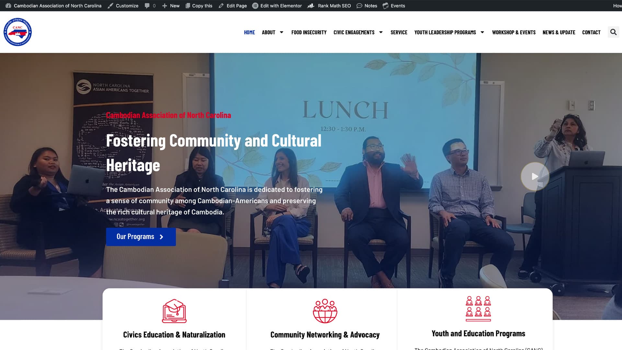Click the Howdy account link at top right
The height and width of the screenshot is (350, 622).
[617, 6]
